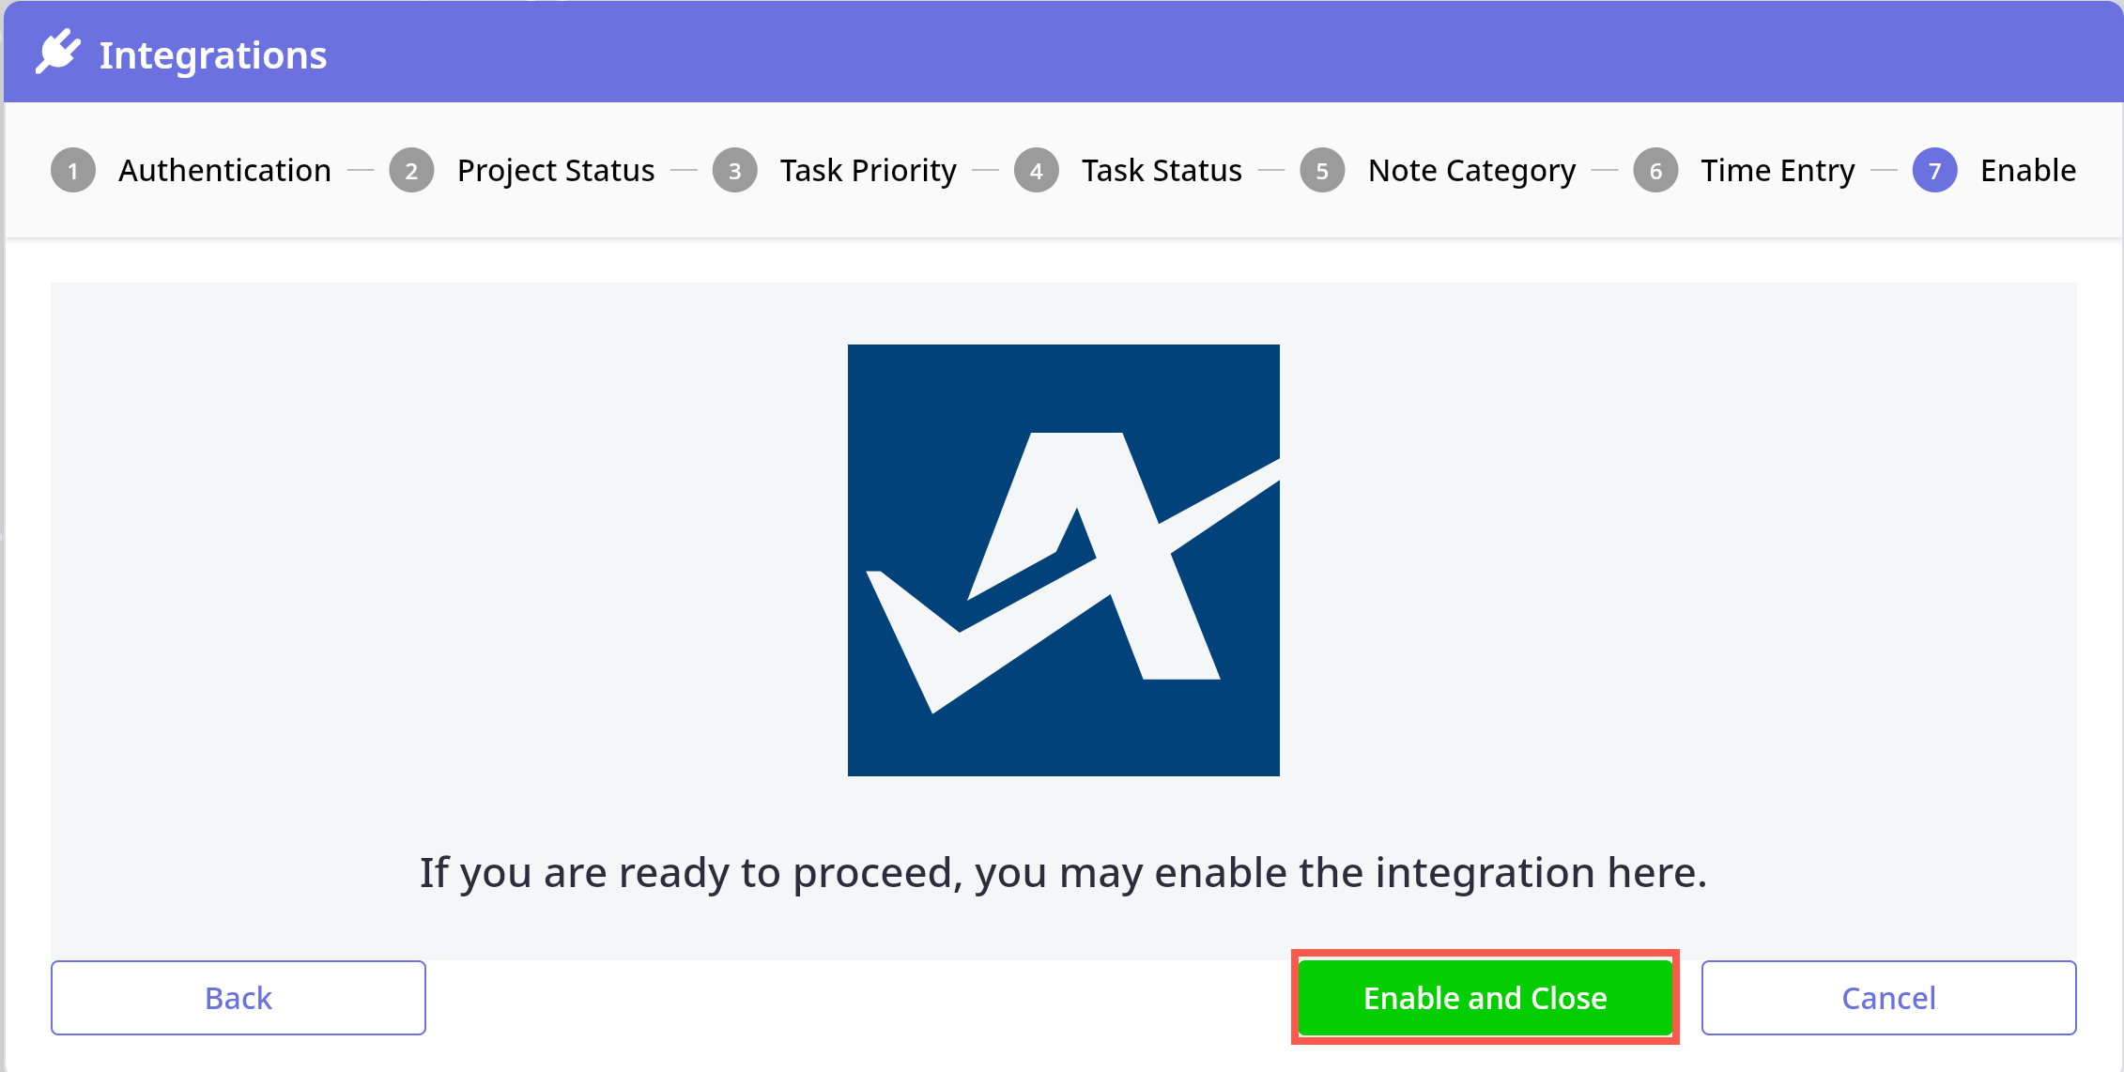Jump to the Note Category step label
Screen dimensions: 2124x1072
point(1471,171)
